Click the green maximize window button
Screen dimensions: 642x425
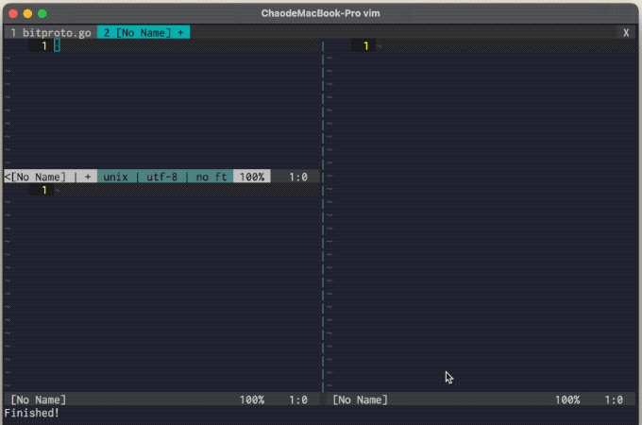coord(42,13)
